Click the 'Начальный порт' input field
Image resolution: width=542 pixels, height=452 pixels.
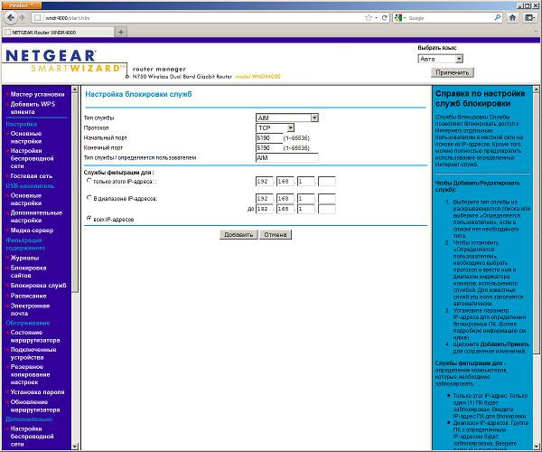[269, 138]
